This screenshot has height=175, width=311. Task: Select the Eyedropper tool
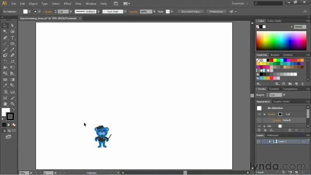click(x=5, y=86)
